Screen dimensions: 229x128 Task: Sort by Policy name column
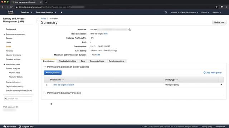[x=57, y=80]
